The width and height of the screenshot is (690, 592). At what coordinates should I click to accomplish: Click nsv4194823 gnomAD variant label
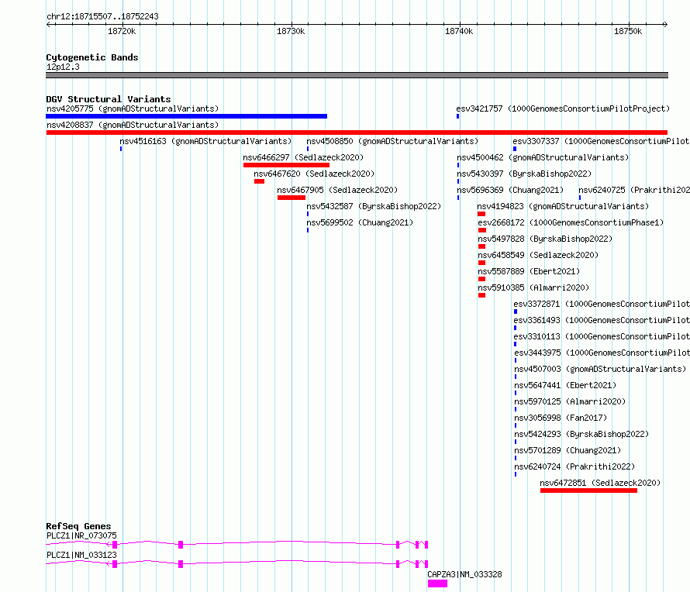point(564,206)
